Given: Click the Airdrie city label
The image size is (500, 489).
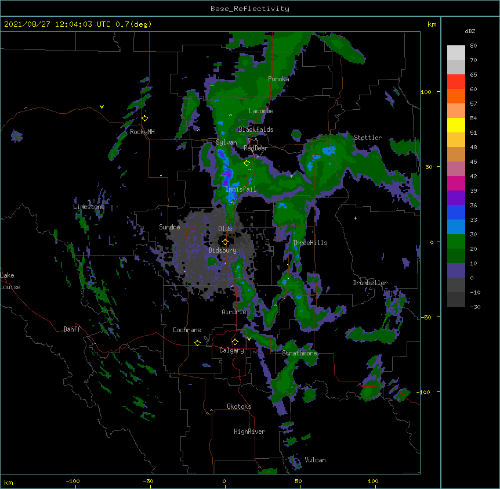Looking at the screenshot, I should point(234,312).
